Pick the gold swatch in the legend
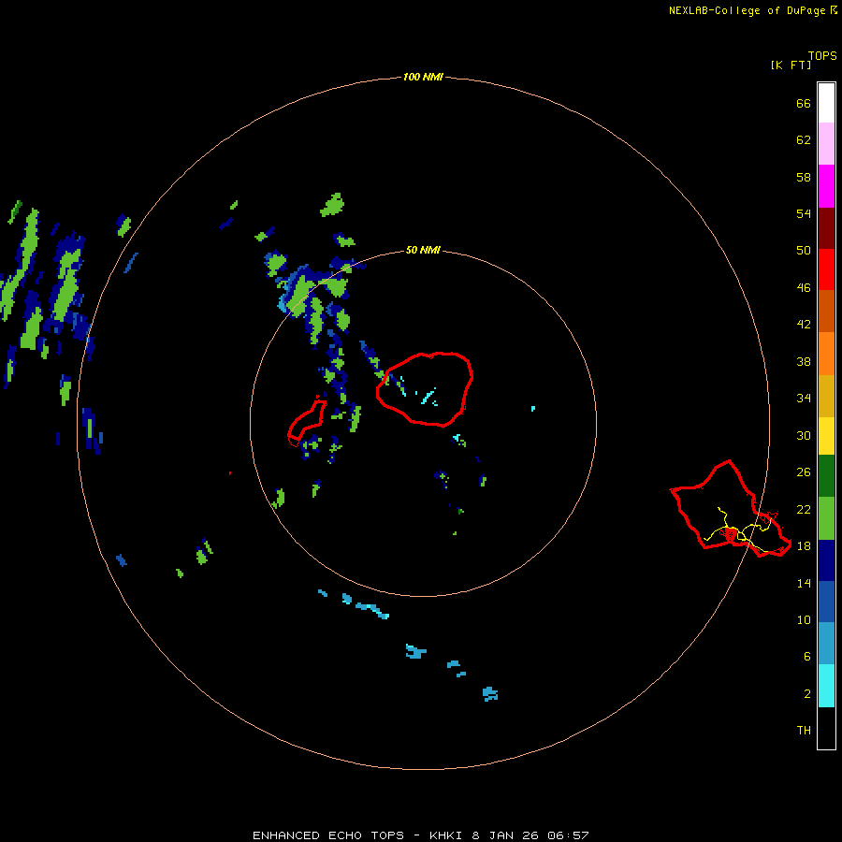842x842 pixels. point(826,397)
